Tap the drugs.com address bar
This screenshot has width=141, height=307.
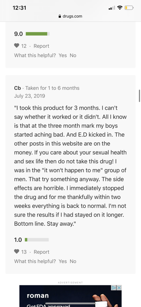pos(70,16)
